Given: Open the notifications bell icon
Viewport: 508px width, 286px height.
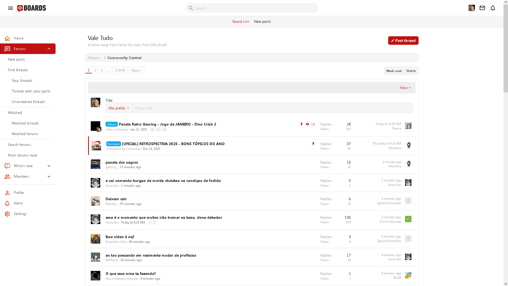Looking at the screenshot, I should click(x=493, y=8).
